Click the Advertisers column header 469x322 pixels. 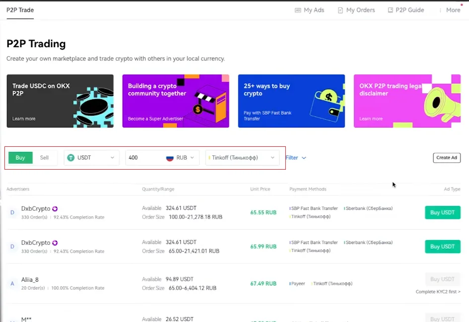pyautogui.click(x=18, y=189)
